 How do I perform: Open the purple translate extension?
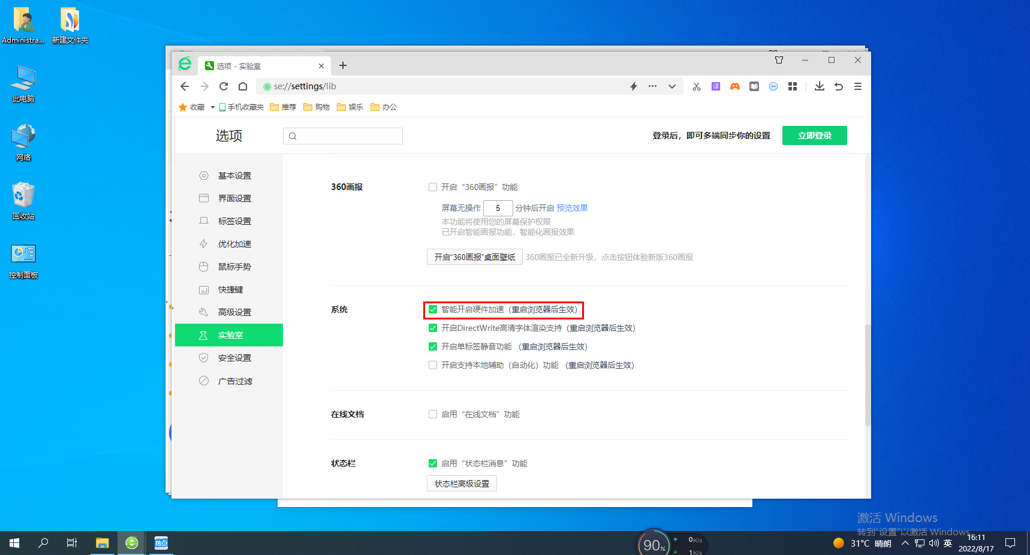[716, 86]
